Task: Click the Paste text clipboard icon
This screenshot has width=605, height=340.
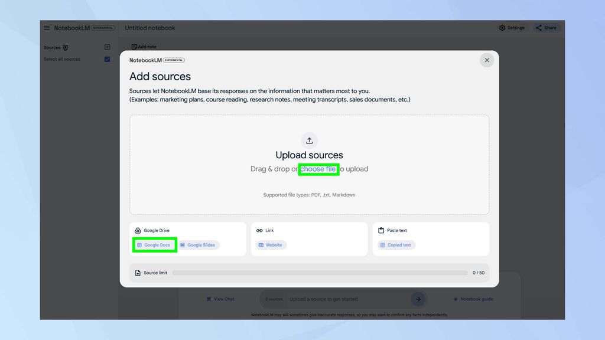Action: click(x=381, y=230)
